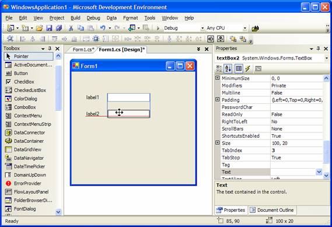The width and height of the screenshot is (332, 227).
Task: Switch to the Properties bottom tab
Action: pos(231,210)
